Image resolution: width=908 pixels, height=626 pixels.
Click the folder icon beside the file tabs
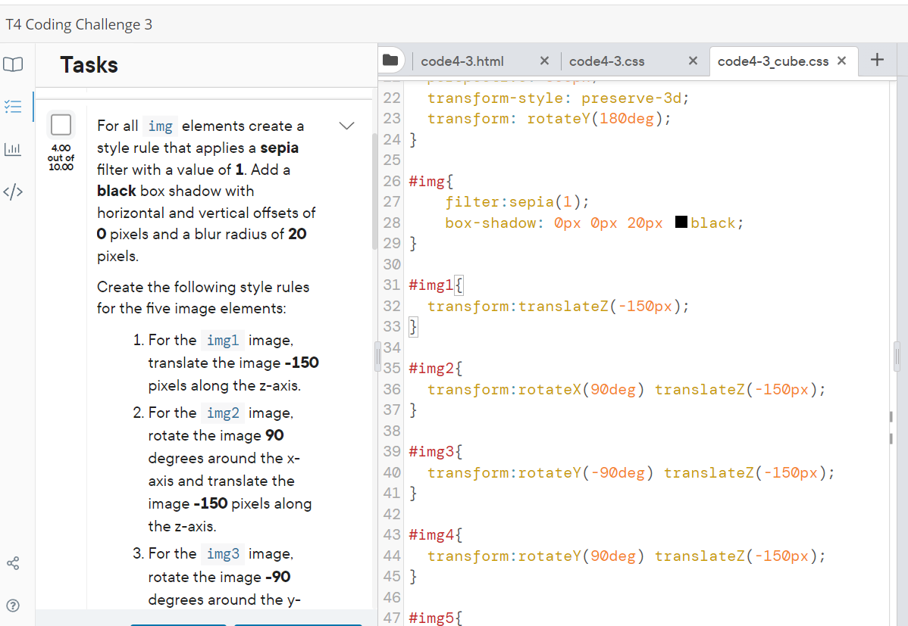tap(391, 60)
